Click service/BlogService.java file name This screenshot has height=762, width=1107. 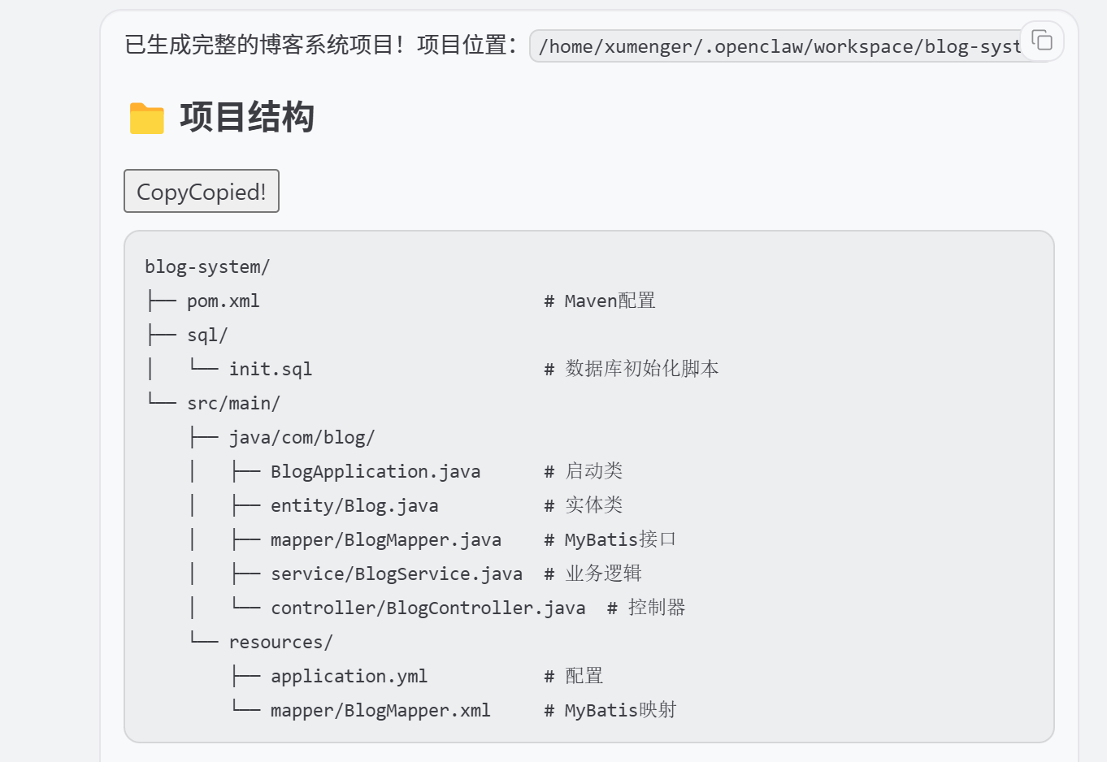(396, 574)
